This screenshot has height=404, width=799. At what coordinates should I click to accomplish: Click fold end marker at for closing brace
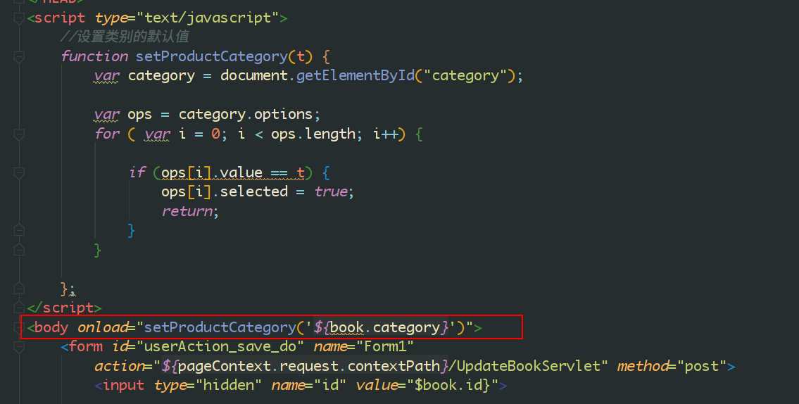click(x=19, y=250)
